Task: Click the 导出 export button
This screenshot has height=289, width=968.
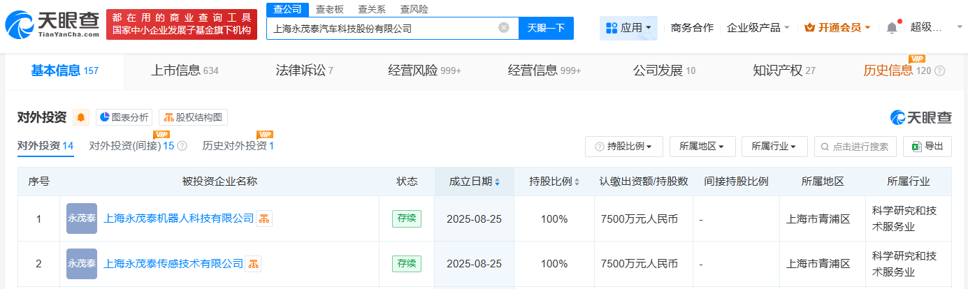Action: pos(927,147)
